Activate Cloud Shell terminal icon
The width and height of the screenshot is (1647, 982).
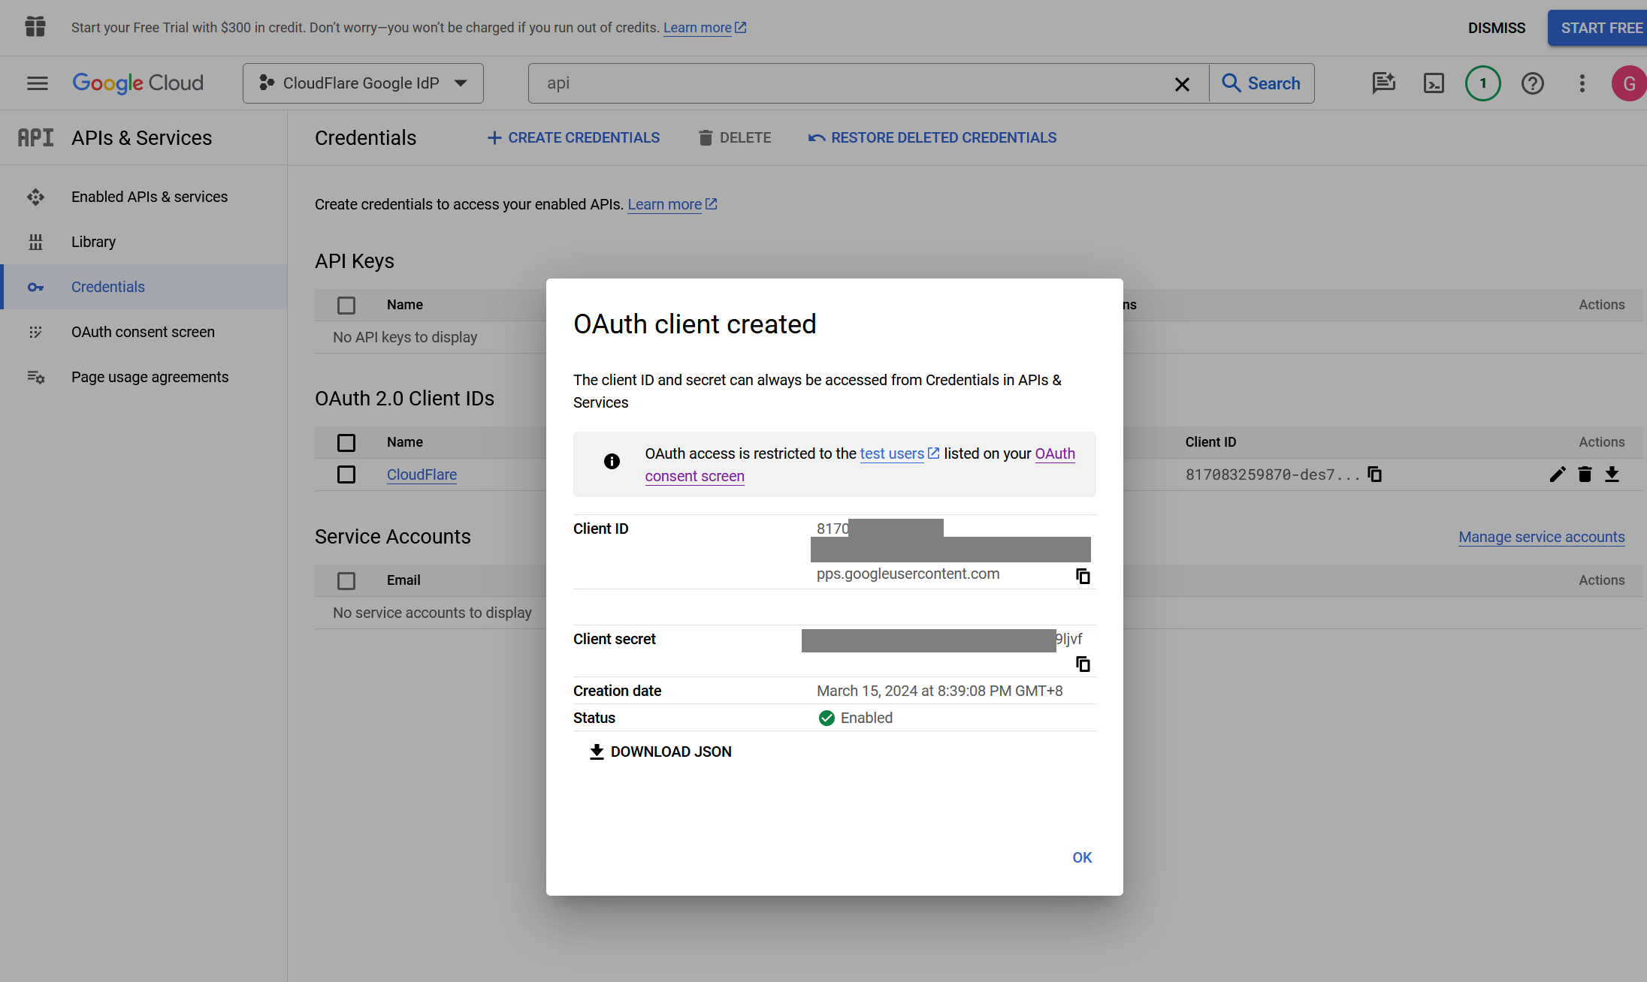click(x=1434, y=83)
